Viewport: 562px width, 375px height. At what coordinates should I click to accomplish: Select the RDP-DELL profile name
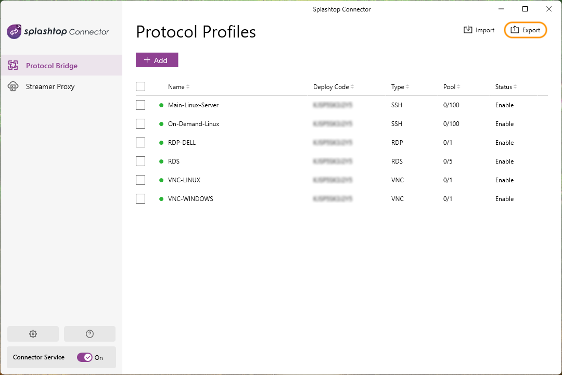pyautogui.click(x=182, y=143)
